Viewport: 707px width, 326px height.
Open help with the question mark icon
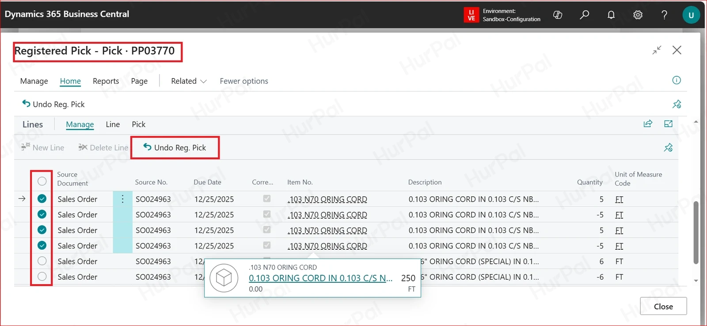[664, 15]
